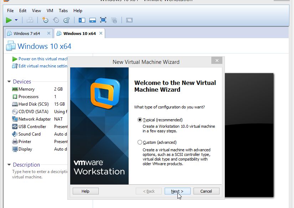This screenshot has height=208, width=294.
Task: Open the View menu
Action: [x=36, y=11]
